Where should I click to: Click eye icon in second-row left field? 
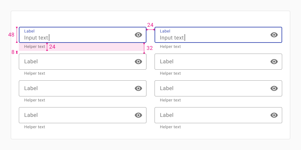point(138,62)
